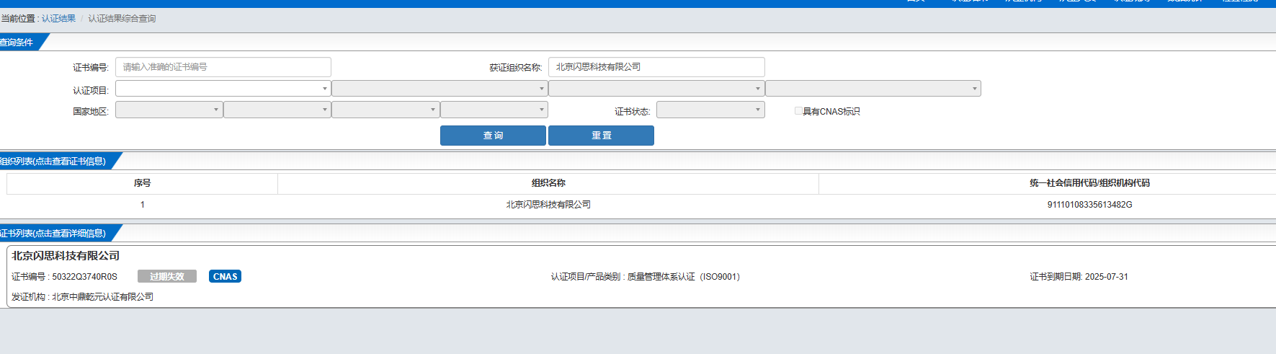The width and height of the screenshot is (1276, 354).
Task: Open the first-level 认证项目 dropdown
Action: (x=223, y=89)
